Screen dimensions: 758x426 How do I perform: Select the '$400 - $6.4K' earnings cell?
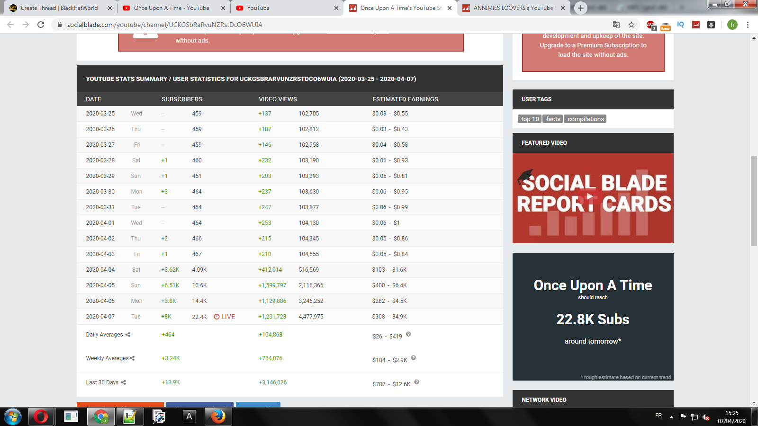point(389,285)
